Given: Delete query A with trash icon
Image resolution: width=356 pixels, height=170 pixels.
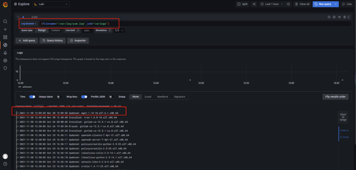Looking at the screenshot, I should (344, 17).
